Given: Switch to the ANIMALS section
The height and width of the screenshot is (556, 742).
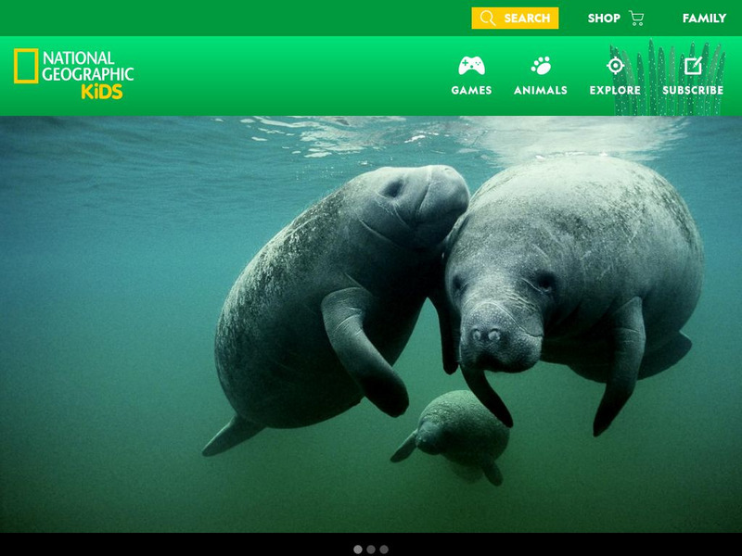Looking at the screenshot, I should [543, 90].
